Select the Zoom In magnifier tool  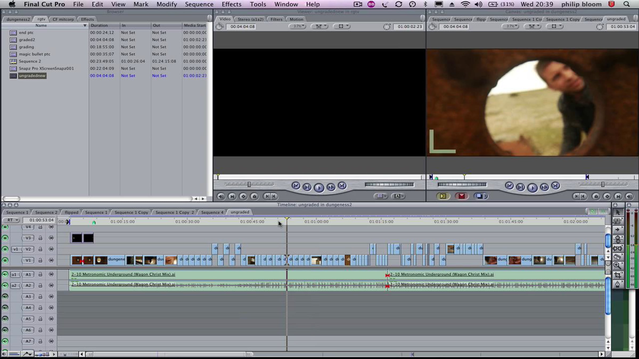618,266
